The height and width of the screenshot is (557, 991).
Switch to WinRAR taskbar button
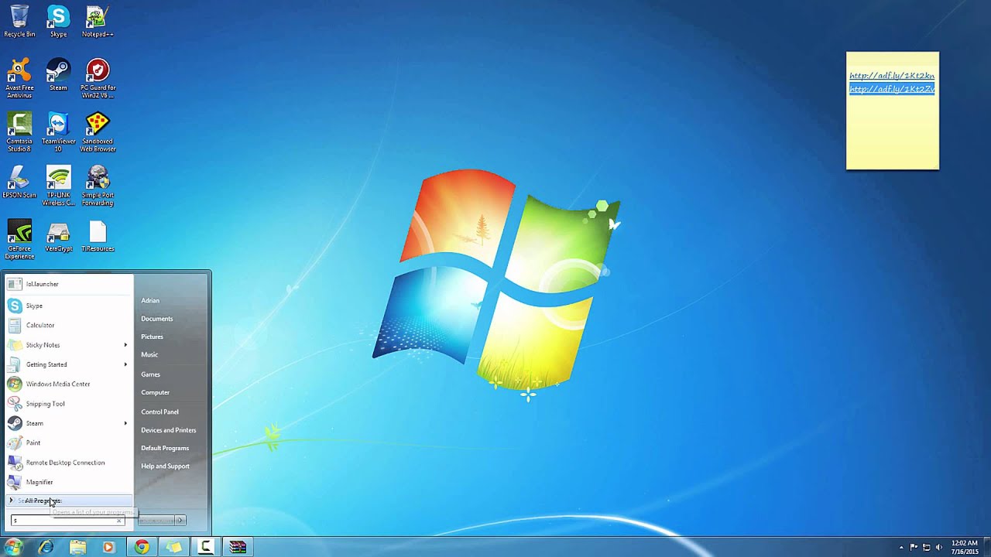click(x=238, y=547)
